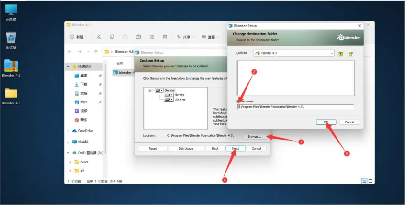Expand OneDrive in sidebar
405x205 pixels.
pos(68,131)
